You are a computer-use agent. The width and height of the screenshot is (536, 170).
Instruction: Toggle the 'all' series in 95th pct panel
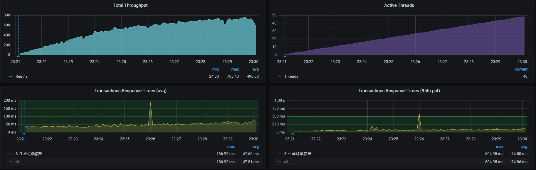[286, 162]
